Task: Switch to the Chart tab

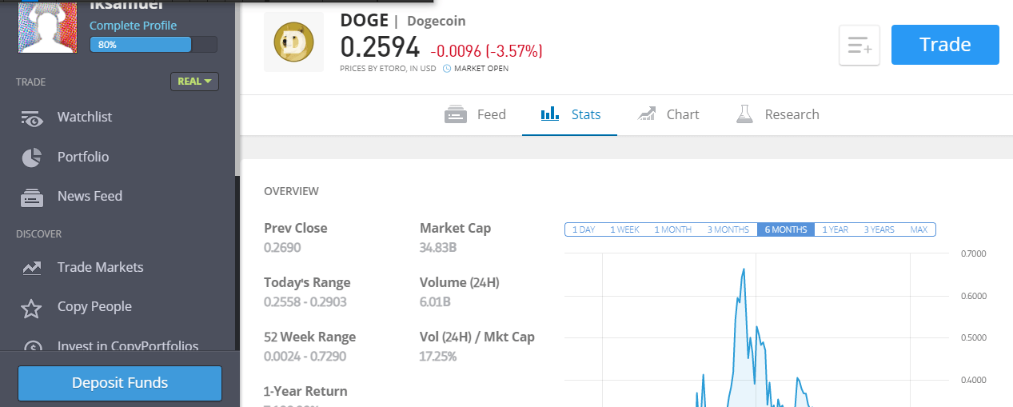Action: pyautogui.click(x=668, y=114)
